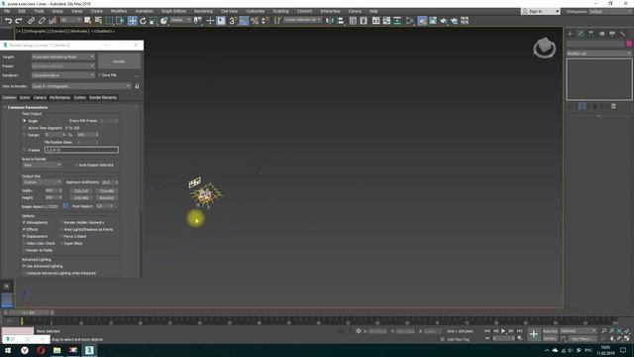Toggle the Displacement checkbox
Viewport: 634px width, 357px height.
[x=24, y=236]
